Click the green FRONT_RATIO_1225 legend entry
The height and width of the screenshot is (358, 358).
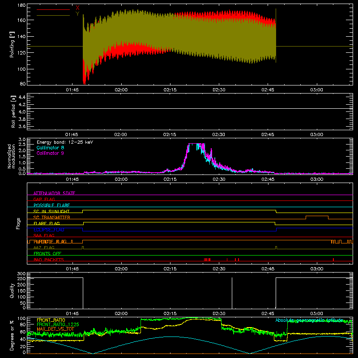58,324
